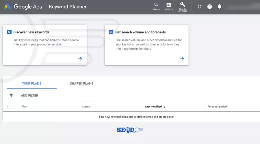Click the Discover new keywords magnifier icon

(9, 32)
